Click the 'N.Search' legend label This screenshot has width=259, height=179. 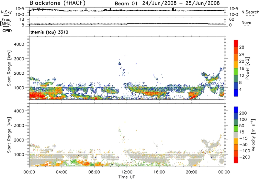(x=250, y=12)
